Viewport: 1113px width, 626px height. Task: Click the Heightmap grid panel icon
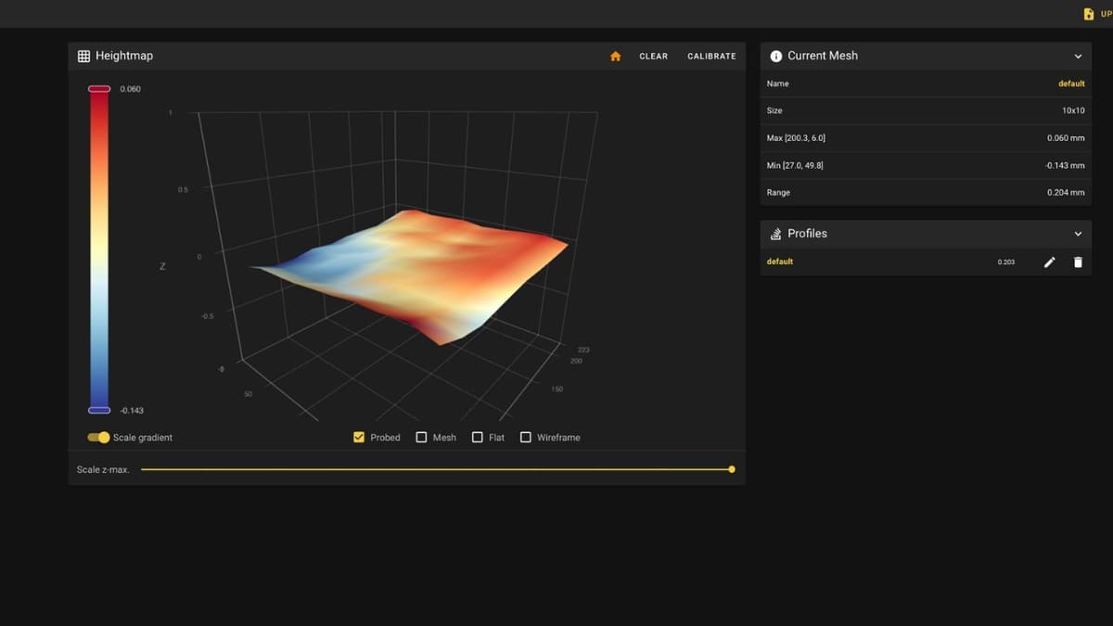tap(83, 56)
